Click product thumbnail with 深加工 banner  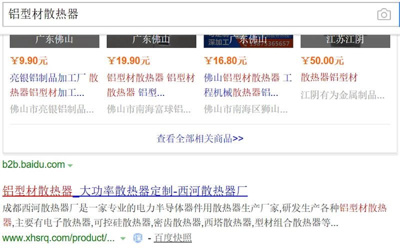pyautogui.click(x=248, y=41)
